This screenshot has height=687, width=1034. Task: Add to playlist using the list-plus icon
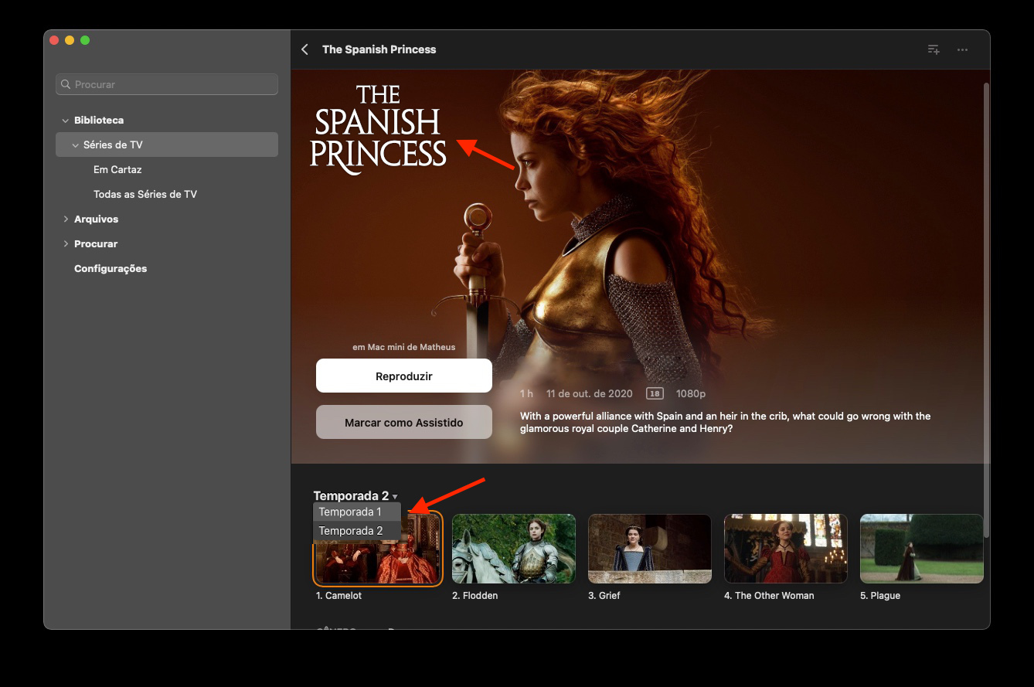pyautogui.click(x=934, y=49)
